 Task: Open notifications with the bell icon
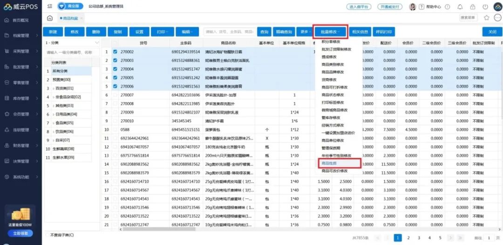(460, 7)
